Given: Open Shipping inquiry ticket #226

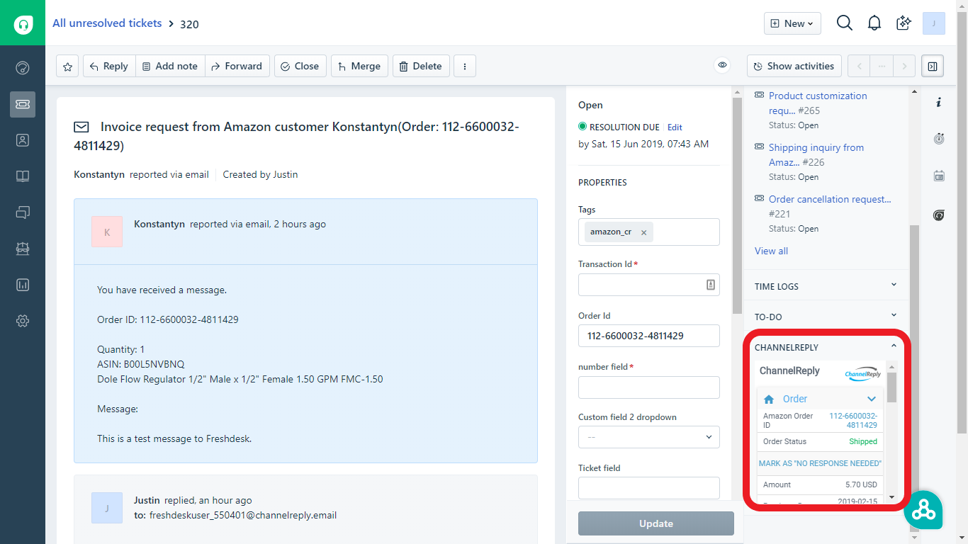Looking at the screenshot, I should click(x=816, y=155).
